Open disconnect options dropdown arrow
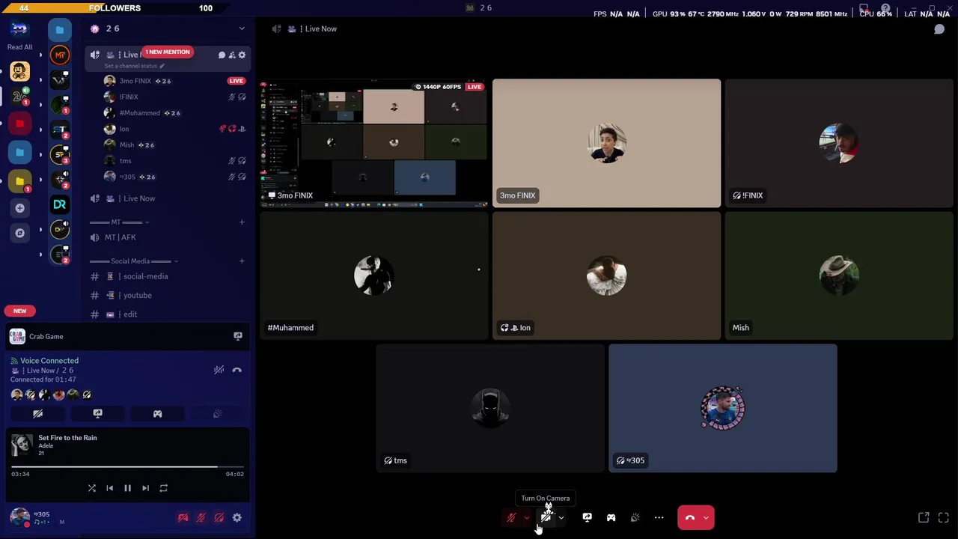Screen dimensions: 958x539 pyautogui.click(x=706, y=517)
